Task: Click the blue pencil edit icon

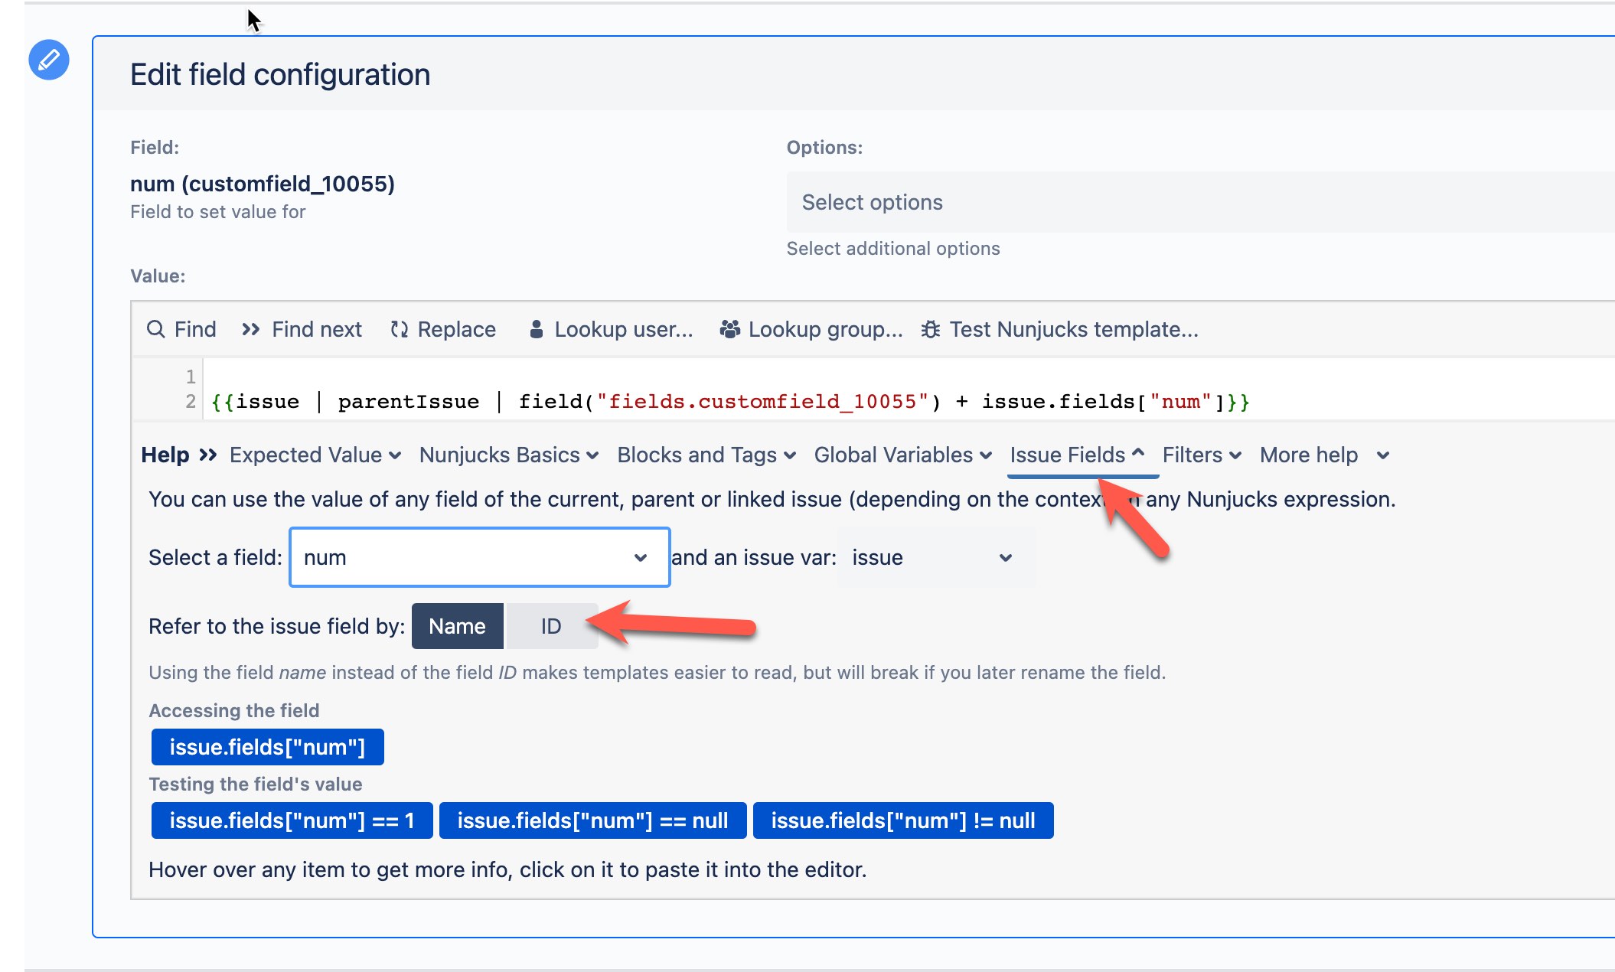Action: [49, 60]
